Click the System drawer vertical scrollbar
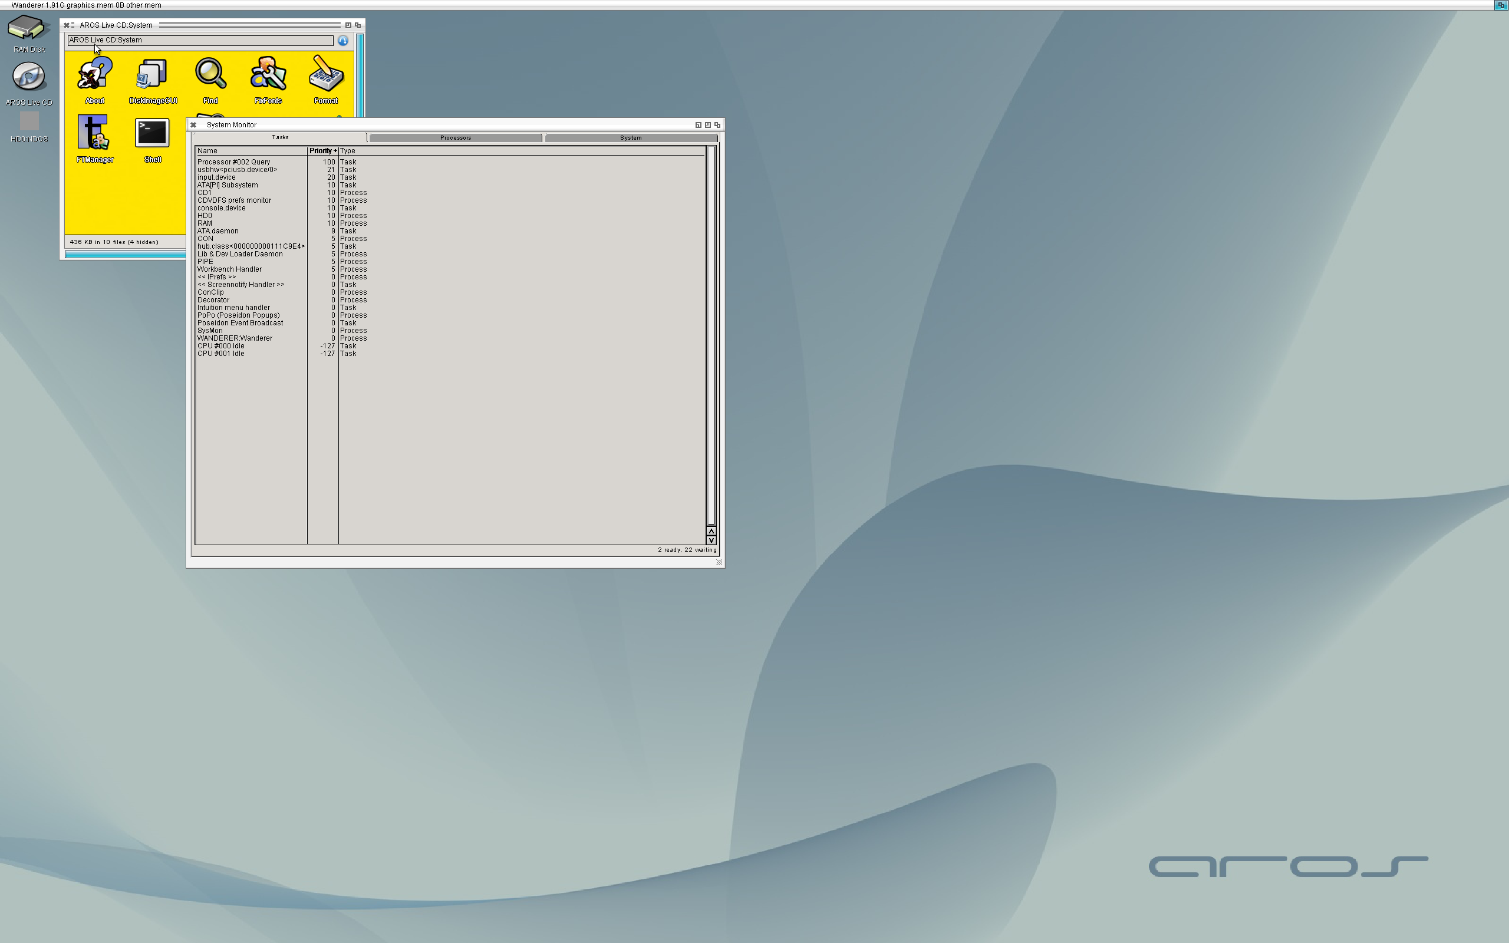1509x943 pixels. tap(360, 75)
